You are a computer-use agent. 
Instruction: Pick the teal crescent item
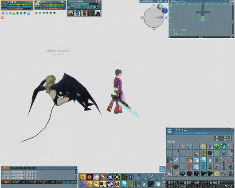pyautogui.click(x=217, y=153)
